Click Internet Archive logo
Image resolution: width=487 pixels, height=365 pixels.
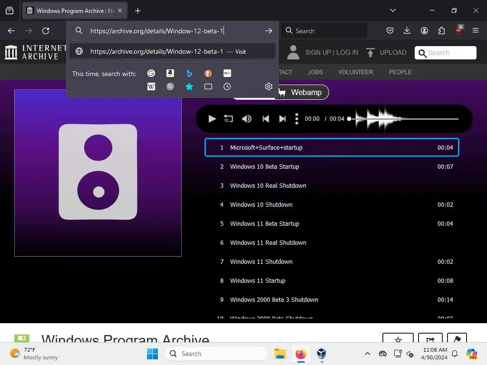(x=36, y=52)
